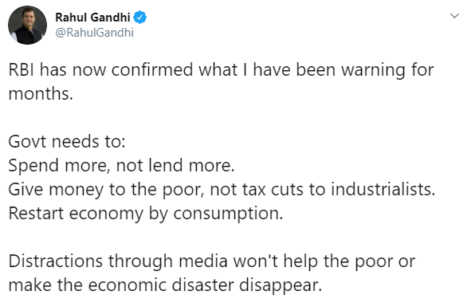Click the word "consumption." in the tweet

(x=228, y=214)
